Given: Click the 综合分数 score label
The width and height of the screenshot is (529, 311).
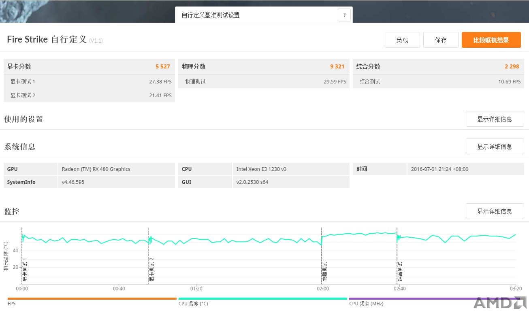Looking at the screenshot, I should [x=368, y=66].
